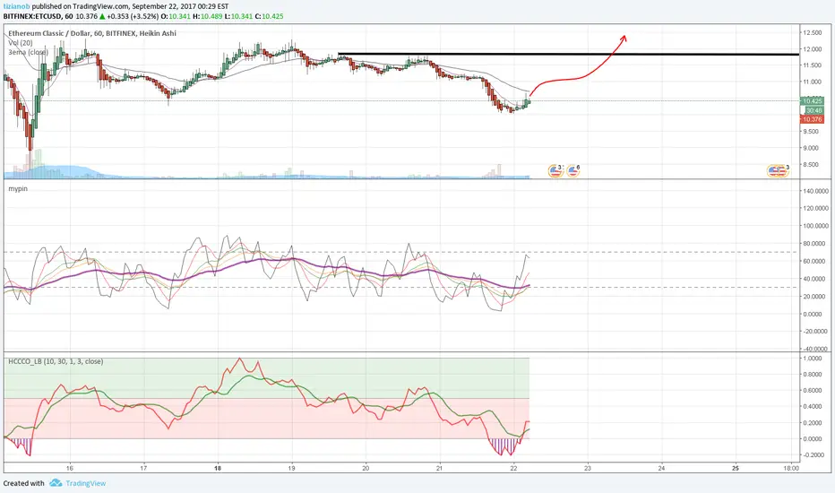This screenshot has height=493, width=835.
Task: Click the publish date September 22, 2017 text
Action: (x=165, y=6)
